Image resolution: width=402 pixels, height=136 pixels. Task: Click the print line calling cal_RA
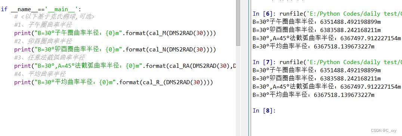[x=125, y=66]
